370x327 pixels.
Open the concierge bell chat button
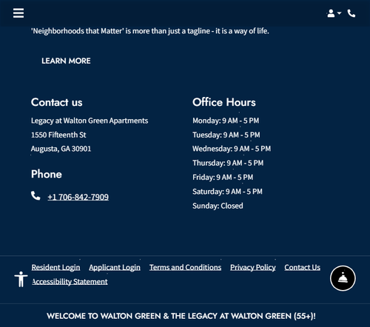point(343,278)
